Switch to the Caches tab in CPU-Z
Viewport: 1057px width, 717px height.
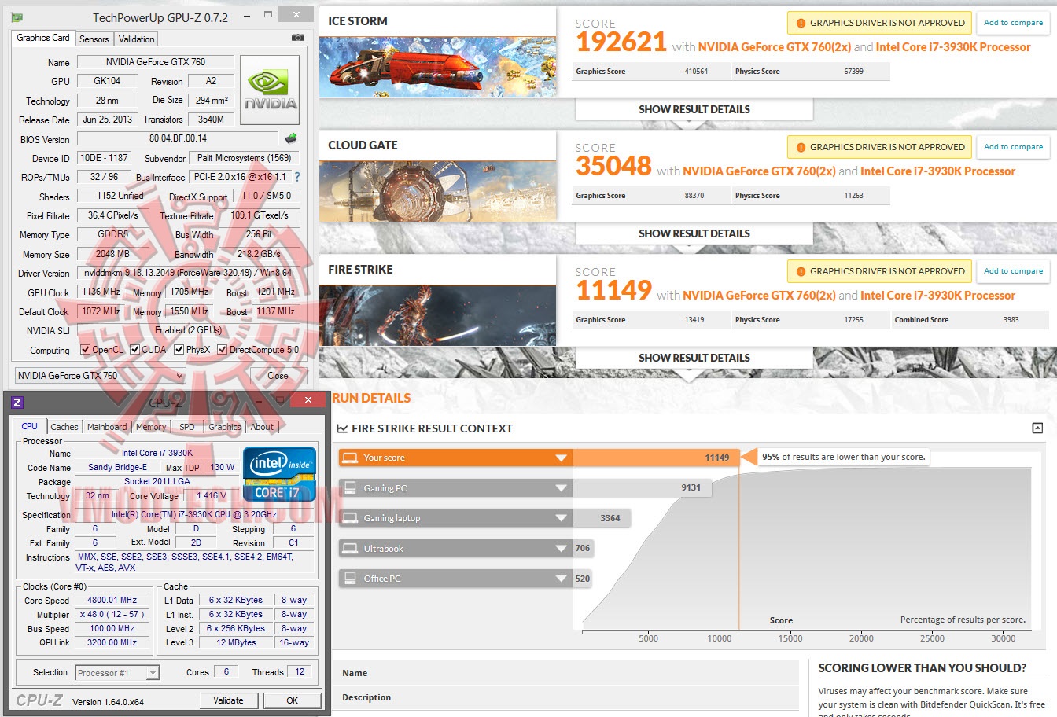(64, 427)
